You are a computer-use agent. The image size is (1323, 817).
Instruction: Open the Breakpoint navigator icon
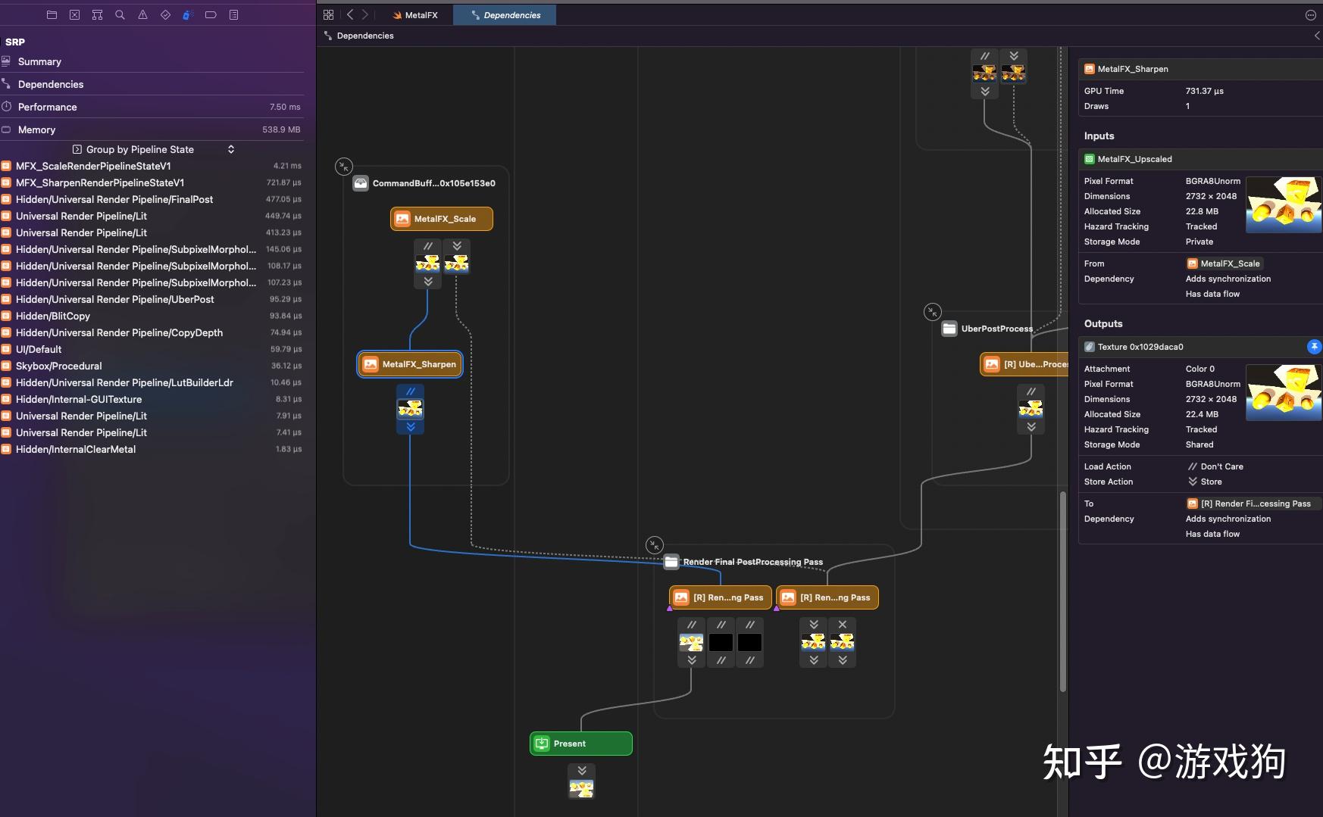[211, 14]
